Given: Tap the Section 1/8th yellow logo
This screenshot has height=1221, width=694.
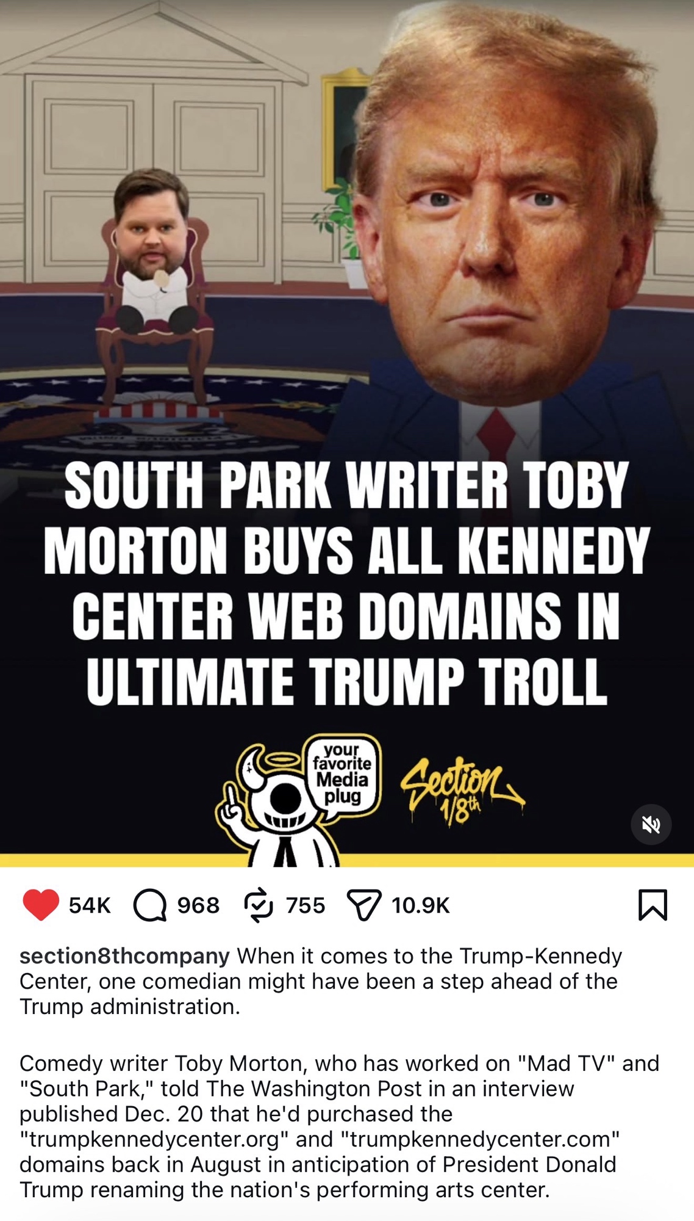Looking at the screenshot, I should [x=462, y=791].
